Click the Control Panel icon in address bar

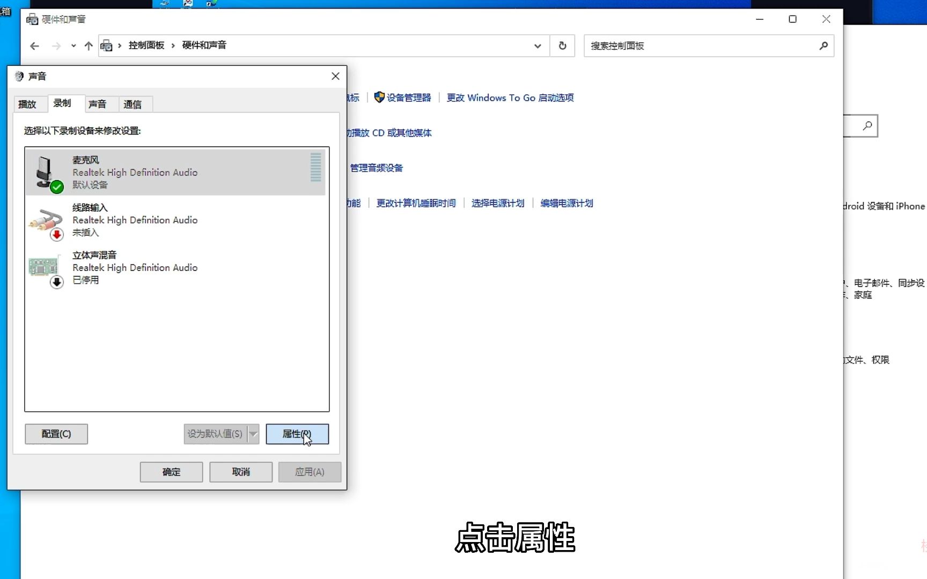(107, 46)
